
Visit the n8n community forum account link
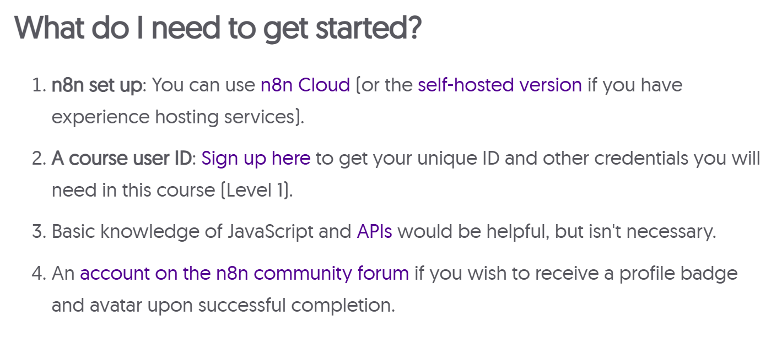pos(244,273)
